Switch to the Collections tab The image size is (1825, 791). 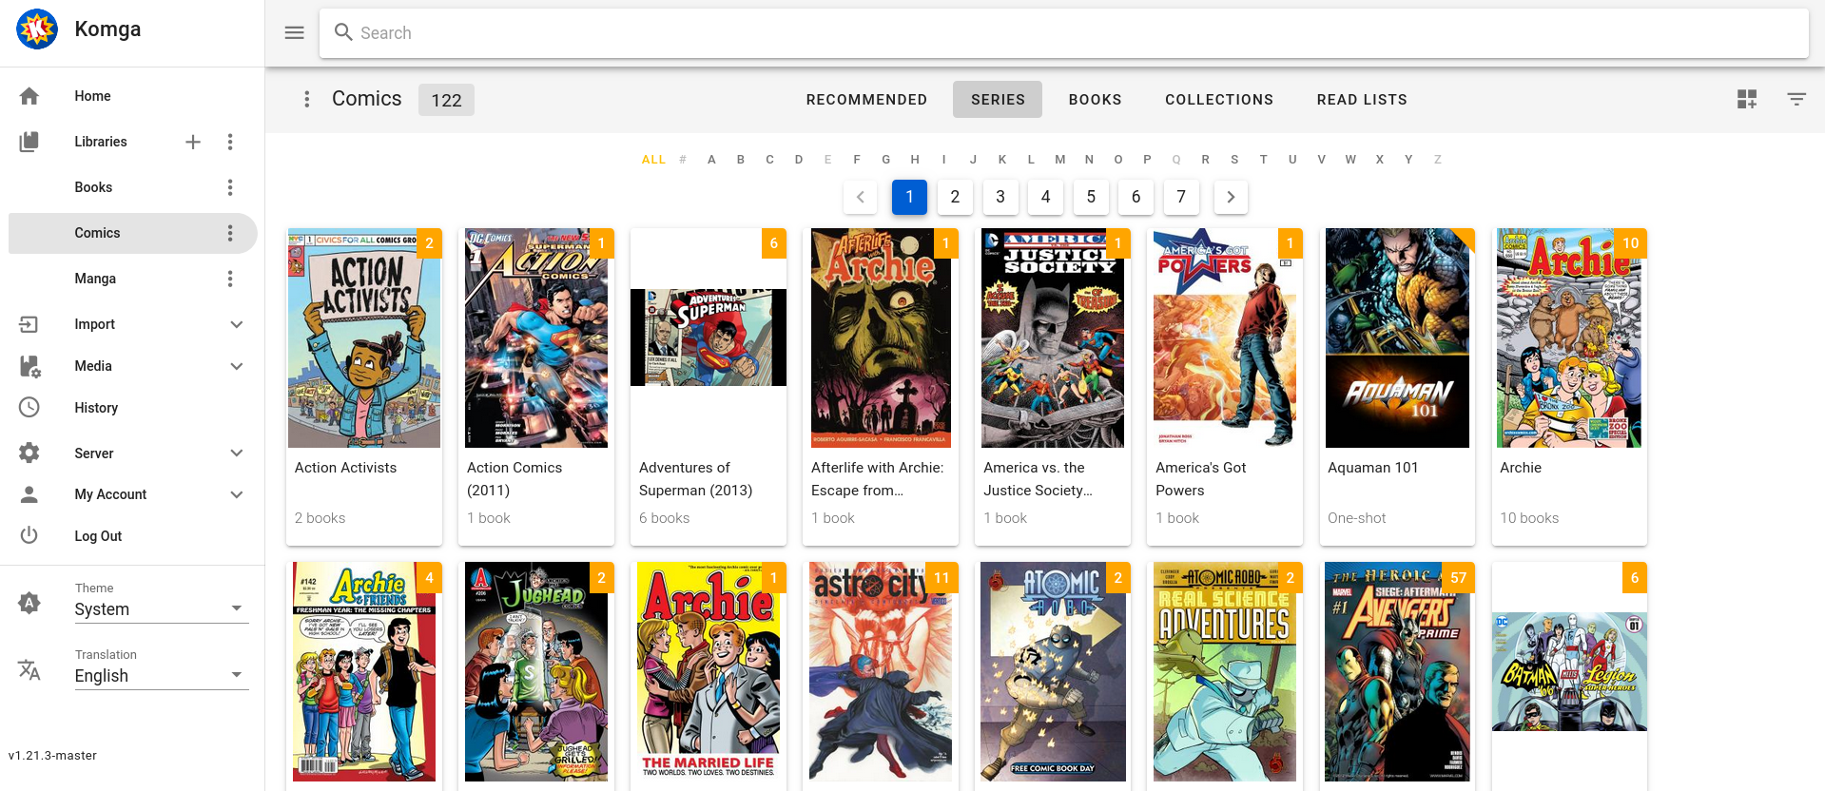[x=1219, y=100]
